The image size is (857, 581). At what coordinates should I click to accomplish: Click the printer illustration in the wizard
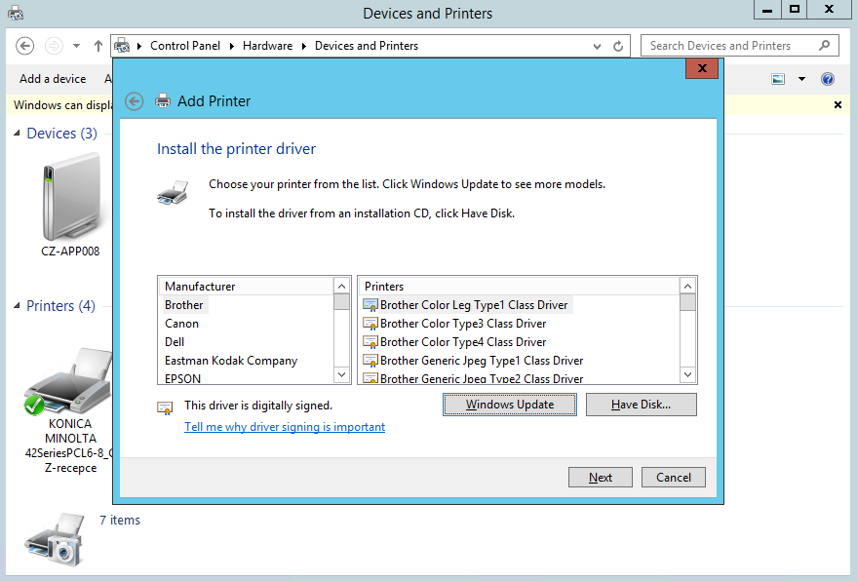click(x=174, y=192)
